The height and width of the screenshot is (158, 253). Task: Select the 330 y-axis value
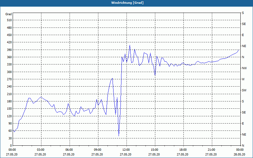coord(9,64)
